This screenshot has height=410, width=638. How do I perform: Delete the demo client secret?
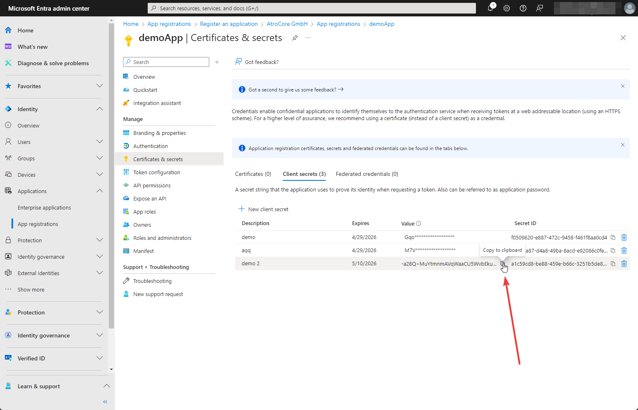point(624,237)
